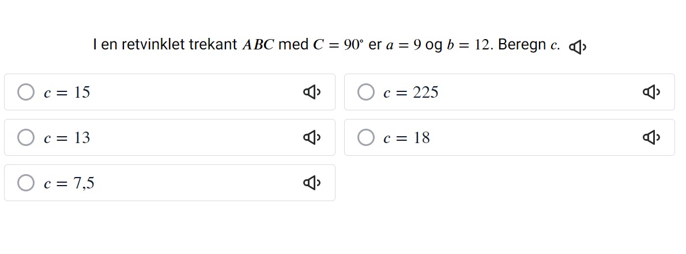Click the answer label text c = 7,5

point(69,184)
